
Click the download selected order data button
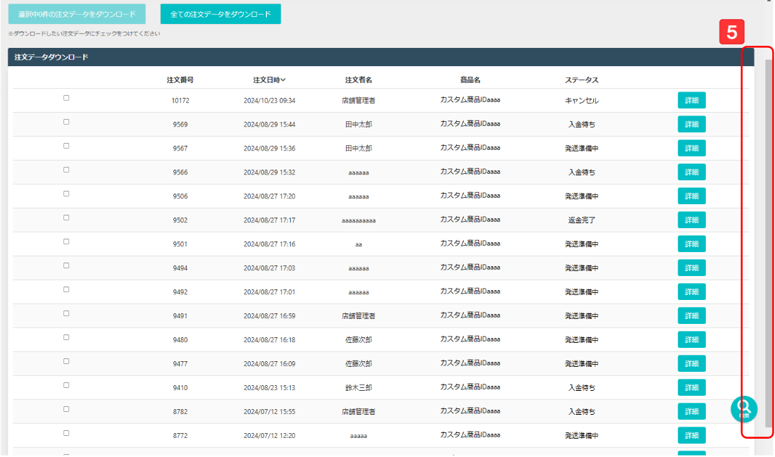tap(77, 14)
